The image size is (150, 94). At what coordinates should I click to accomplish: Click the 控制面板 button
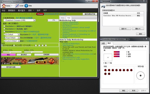(46, 55)
